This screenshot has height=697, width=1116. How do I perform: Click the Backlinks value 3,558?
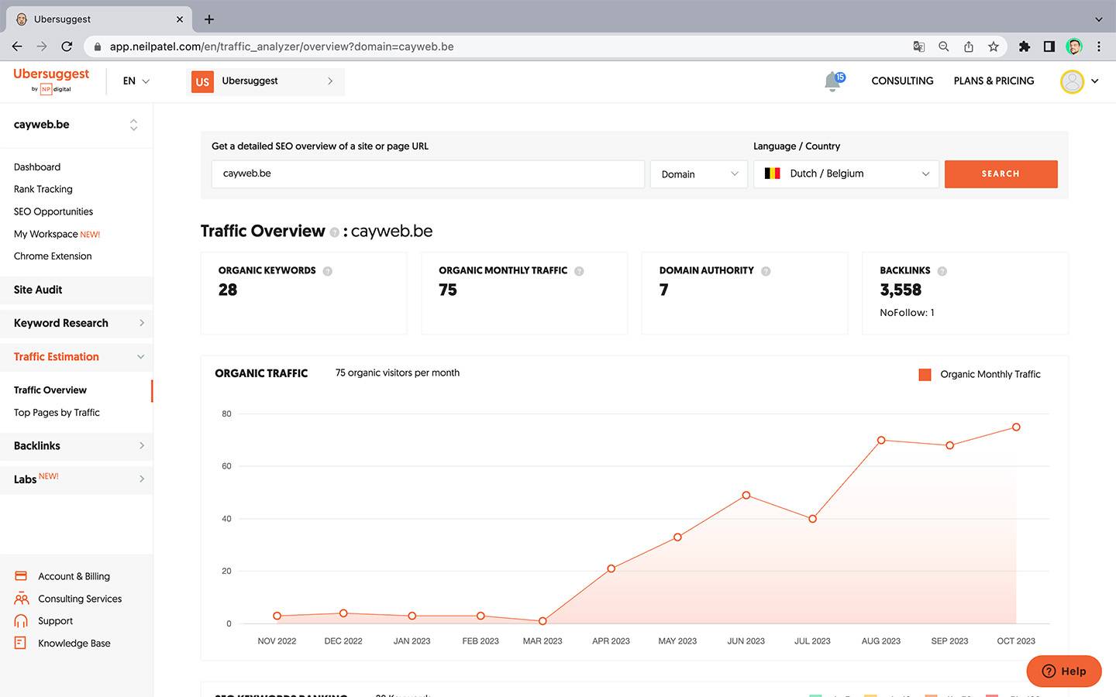pos(901,290)
